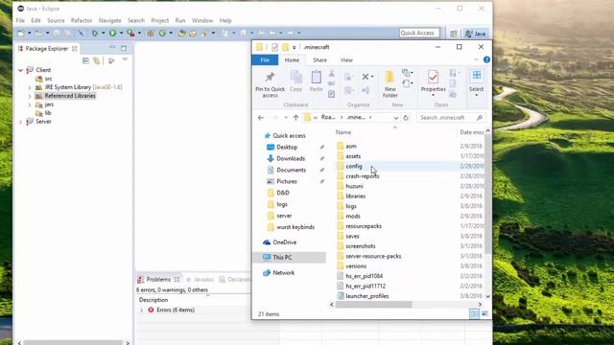Click the Explorer Help question mark icon
The image size is (614, 345).
click(486, 59)
